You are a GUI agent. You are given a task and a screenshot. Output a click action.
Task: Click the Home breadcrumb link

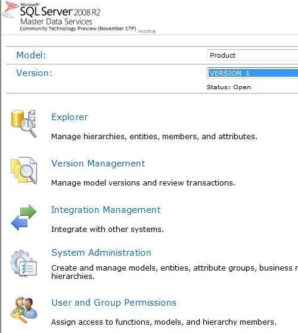point(147,32)
